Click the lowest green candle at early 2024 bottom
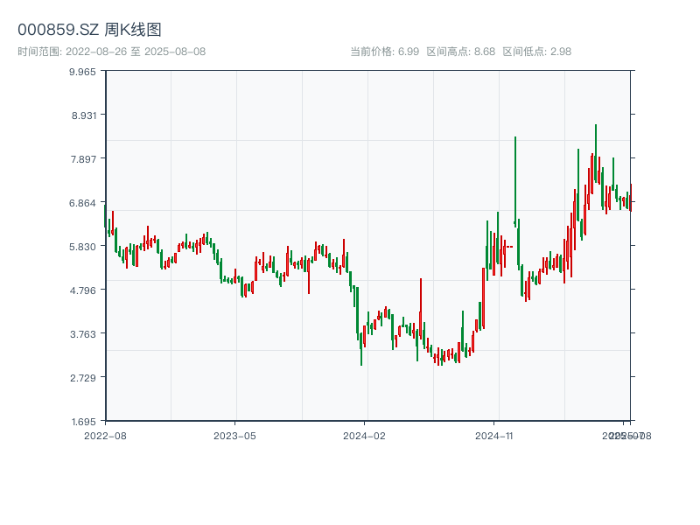 point(361,349)
